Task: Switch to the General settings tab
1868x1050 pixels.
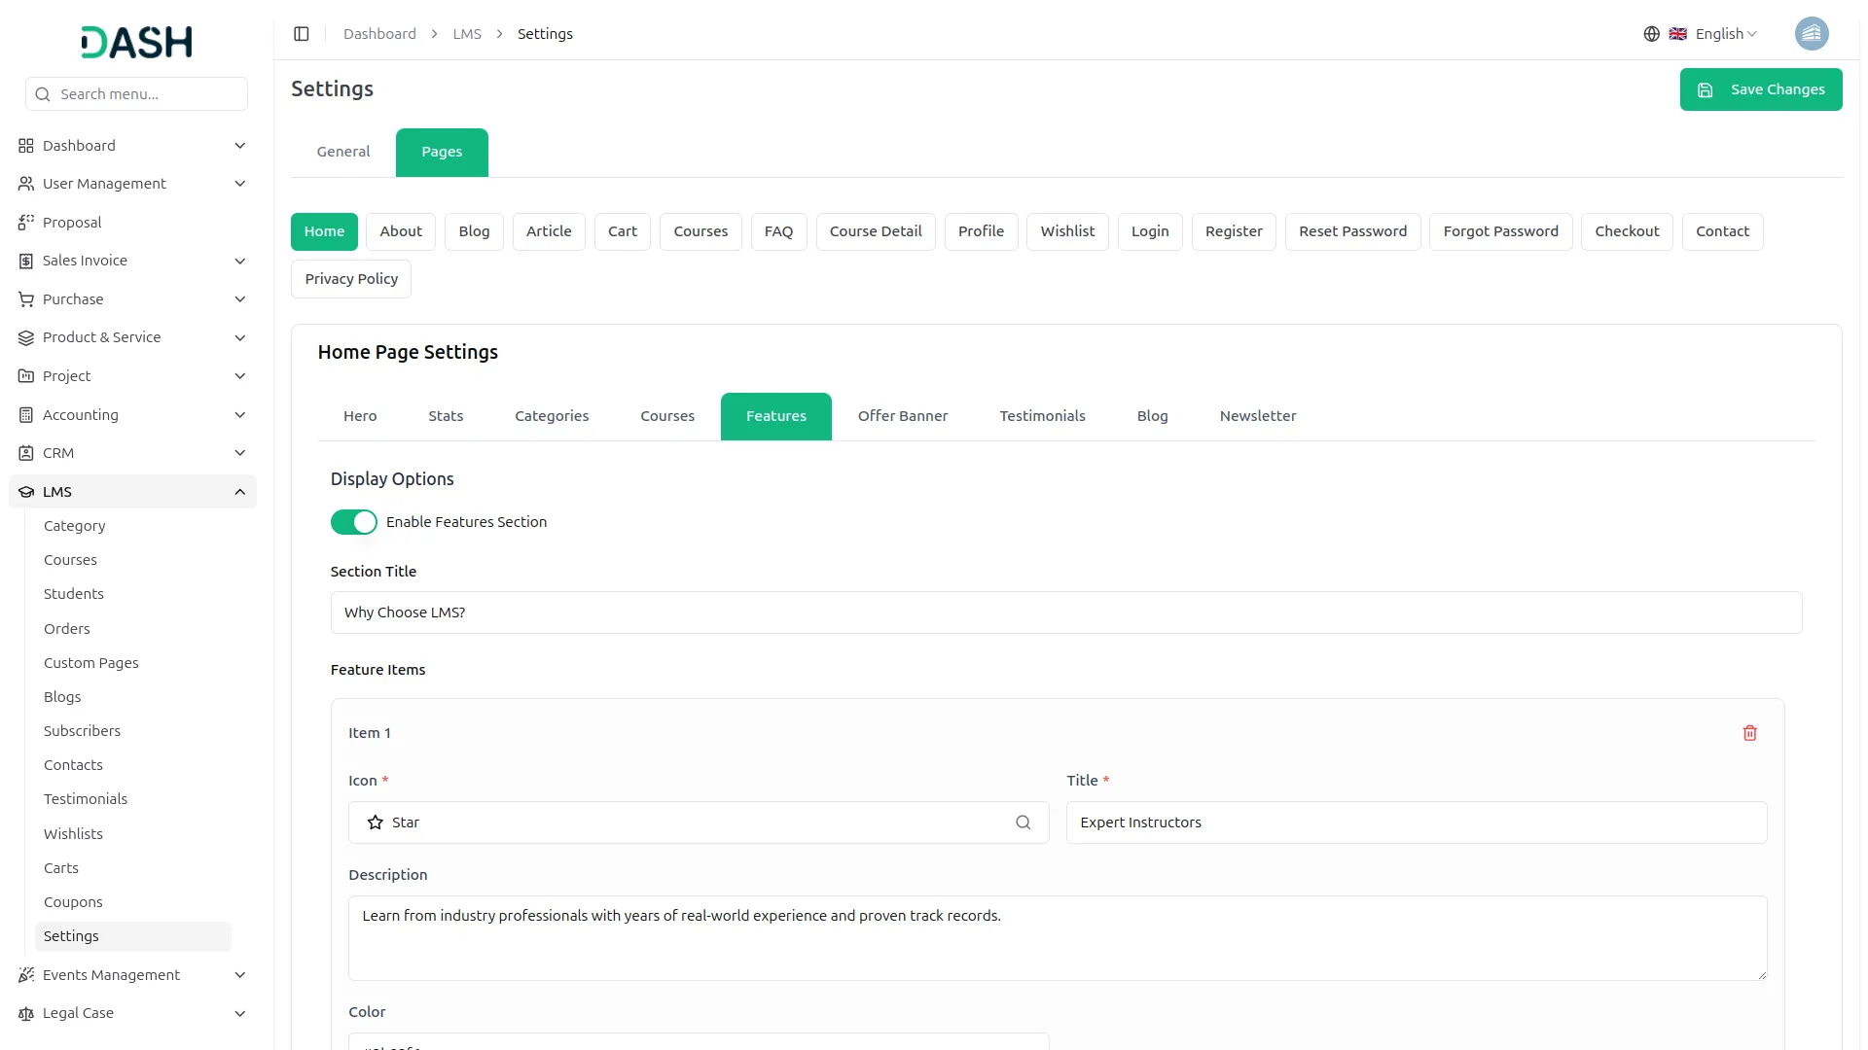Action: coord(343,152)
